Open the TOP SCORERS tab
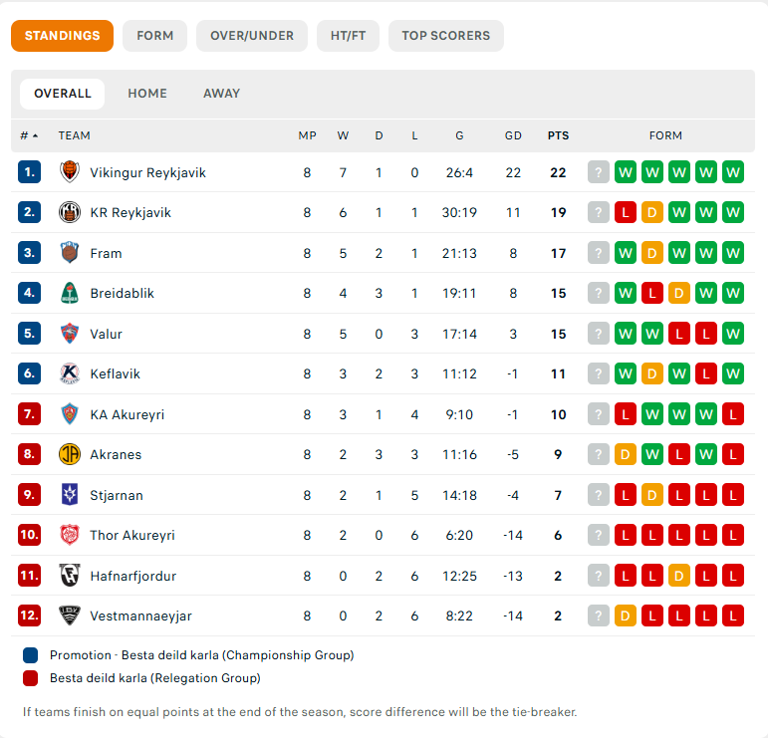The width and height of the screenshot is (768, 738). [445, 36]
